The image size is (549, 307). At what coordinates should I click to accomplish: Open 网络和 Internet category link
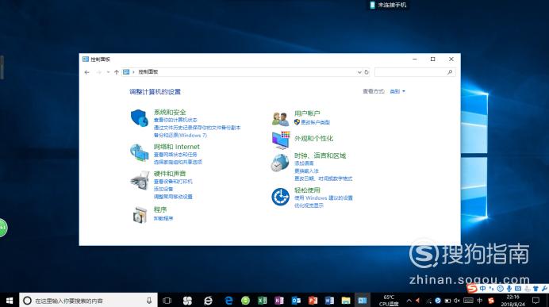point(176,146)
